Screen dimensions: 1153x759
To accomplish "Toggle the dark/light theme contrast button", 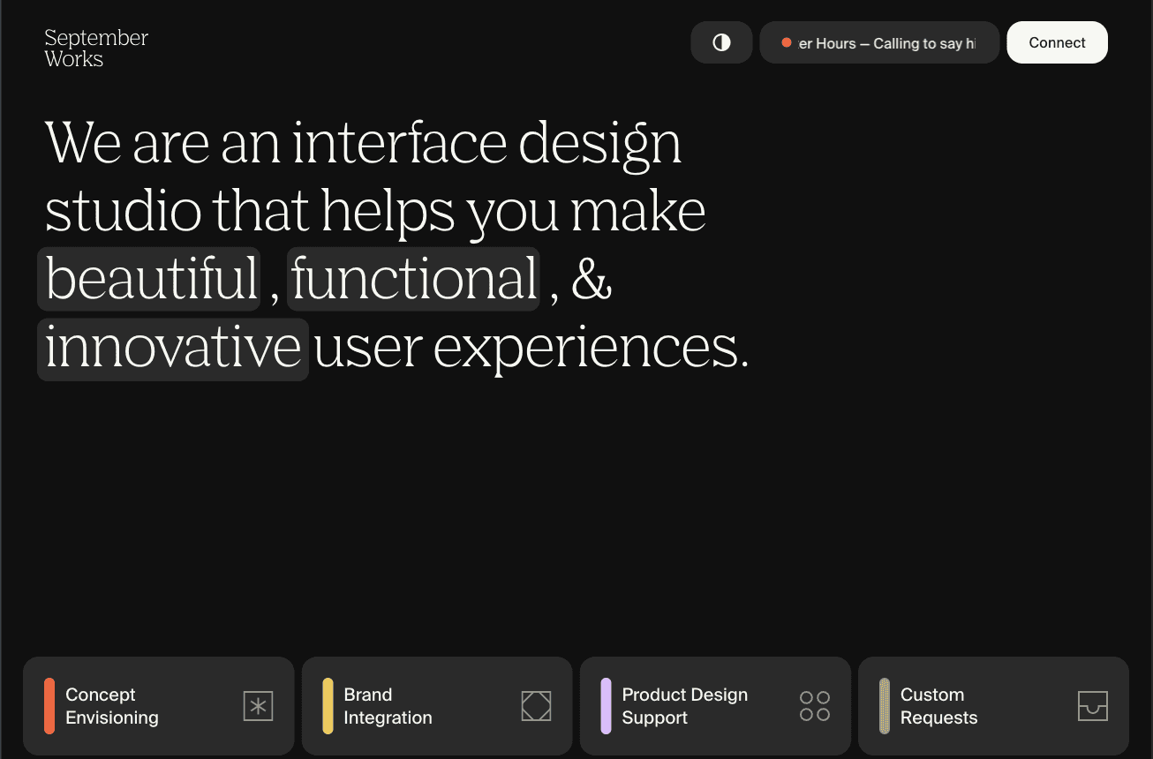I will coord(721,42).
